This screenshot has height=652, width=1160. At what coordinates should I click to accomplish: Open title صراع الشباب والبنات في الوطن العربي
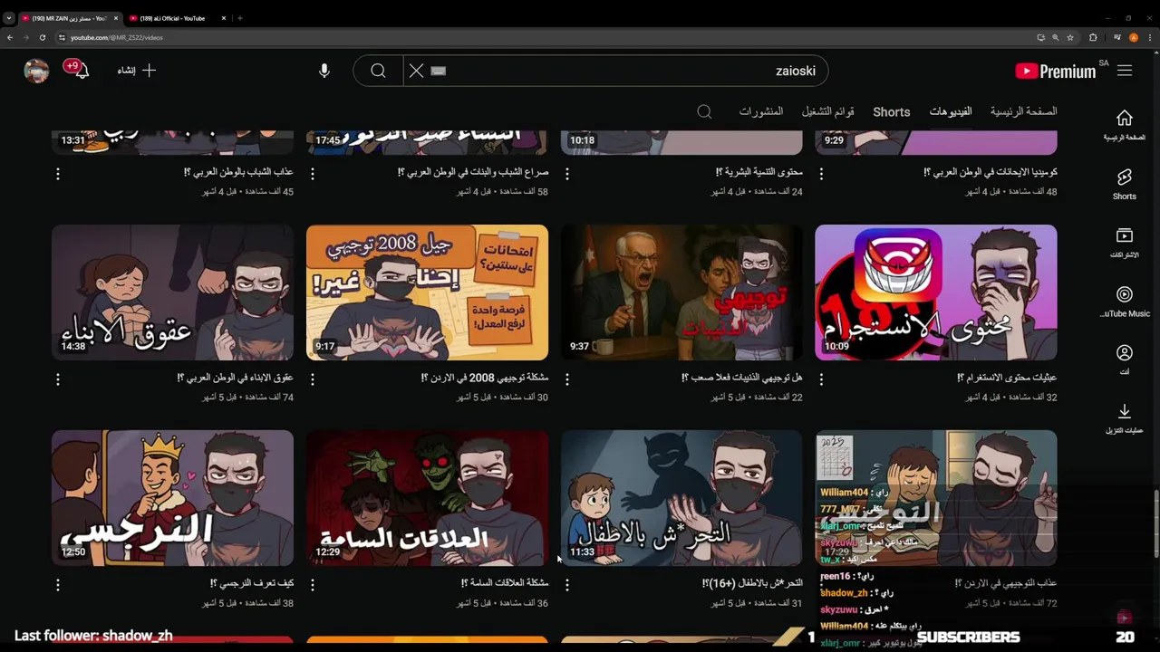coord(473,172)
